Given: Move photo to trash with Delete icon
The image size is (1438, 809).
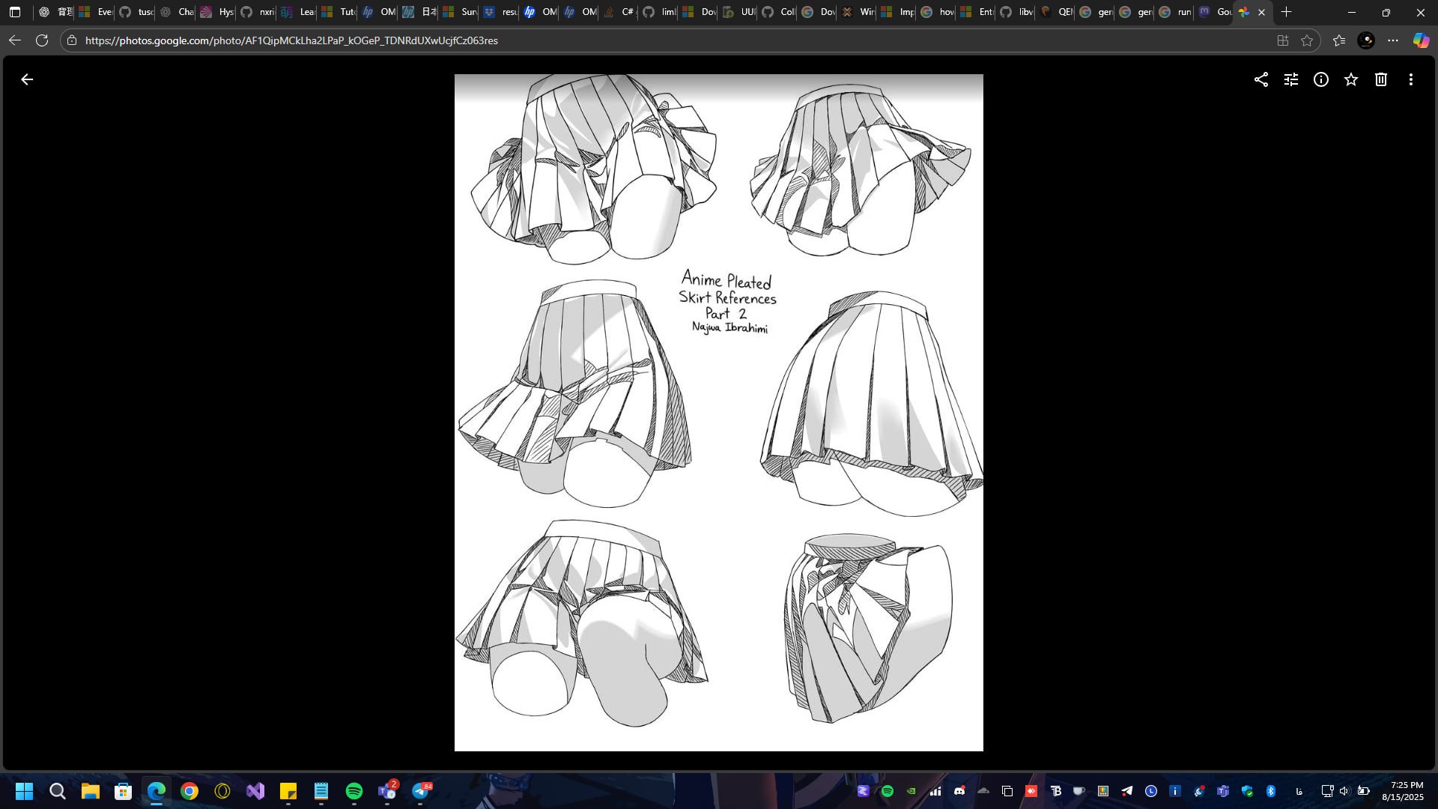Looking at the screenshot, I should (1381, 79).
